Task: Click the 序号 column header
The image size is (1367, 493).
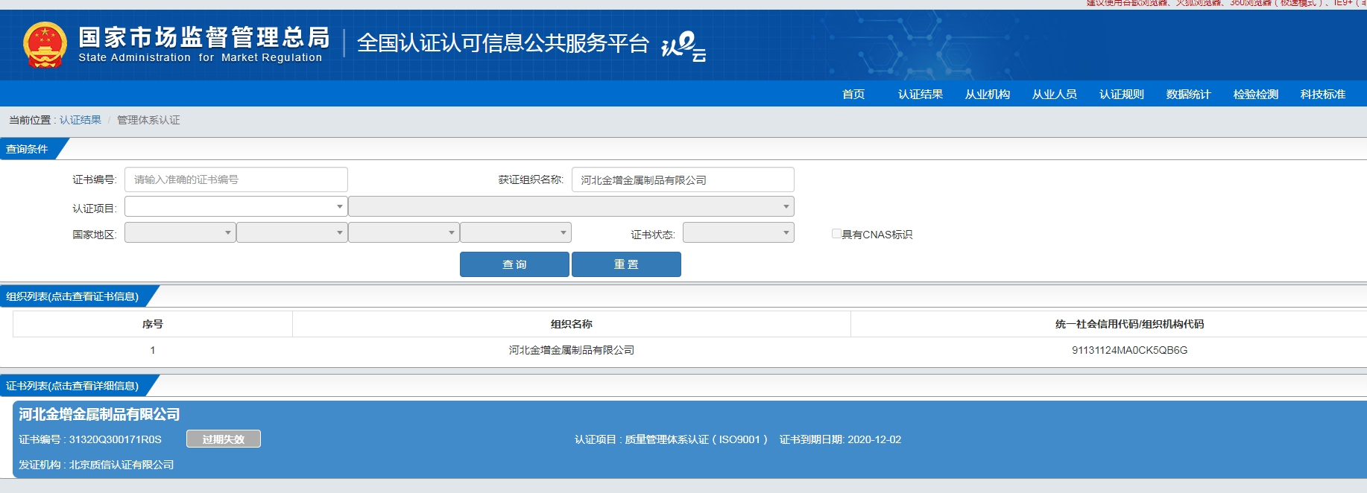Action: pyautogui.click(x=153, y=324)
